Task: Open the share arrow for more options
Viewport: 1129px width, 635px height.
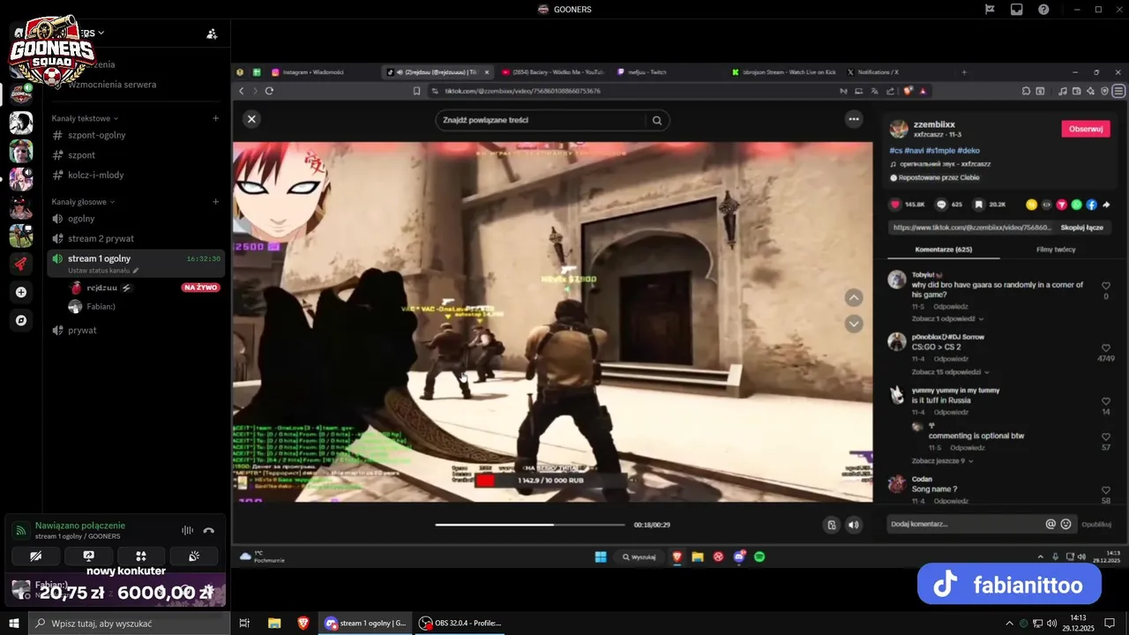Action: coord(1106,205)
